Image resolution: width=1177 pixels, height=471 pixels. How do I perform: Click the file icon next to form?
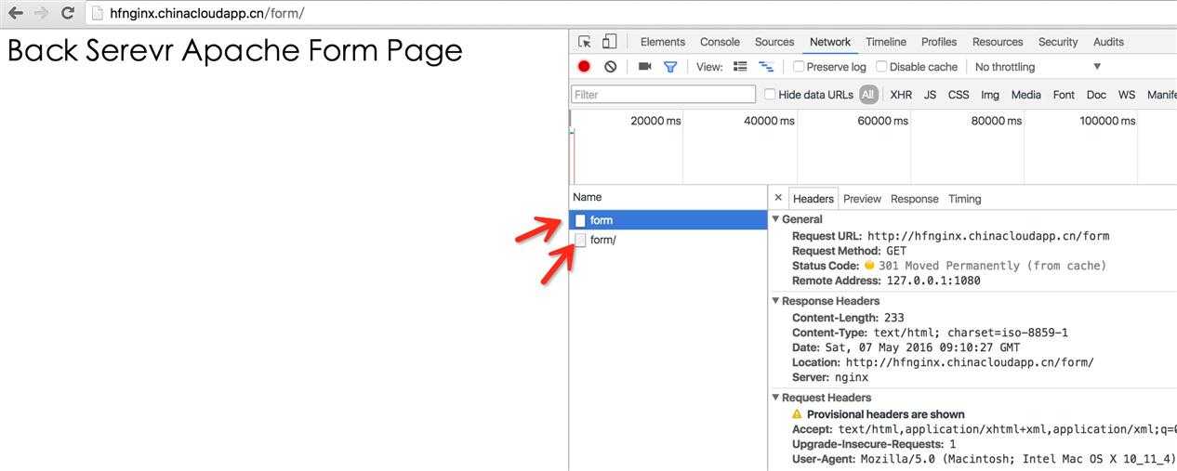580,220
